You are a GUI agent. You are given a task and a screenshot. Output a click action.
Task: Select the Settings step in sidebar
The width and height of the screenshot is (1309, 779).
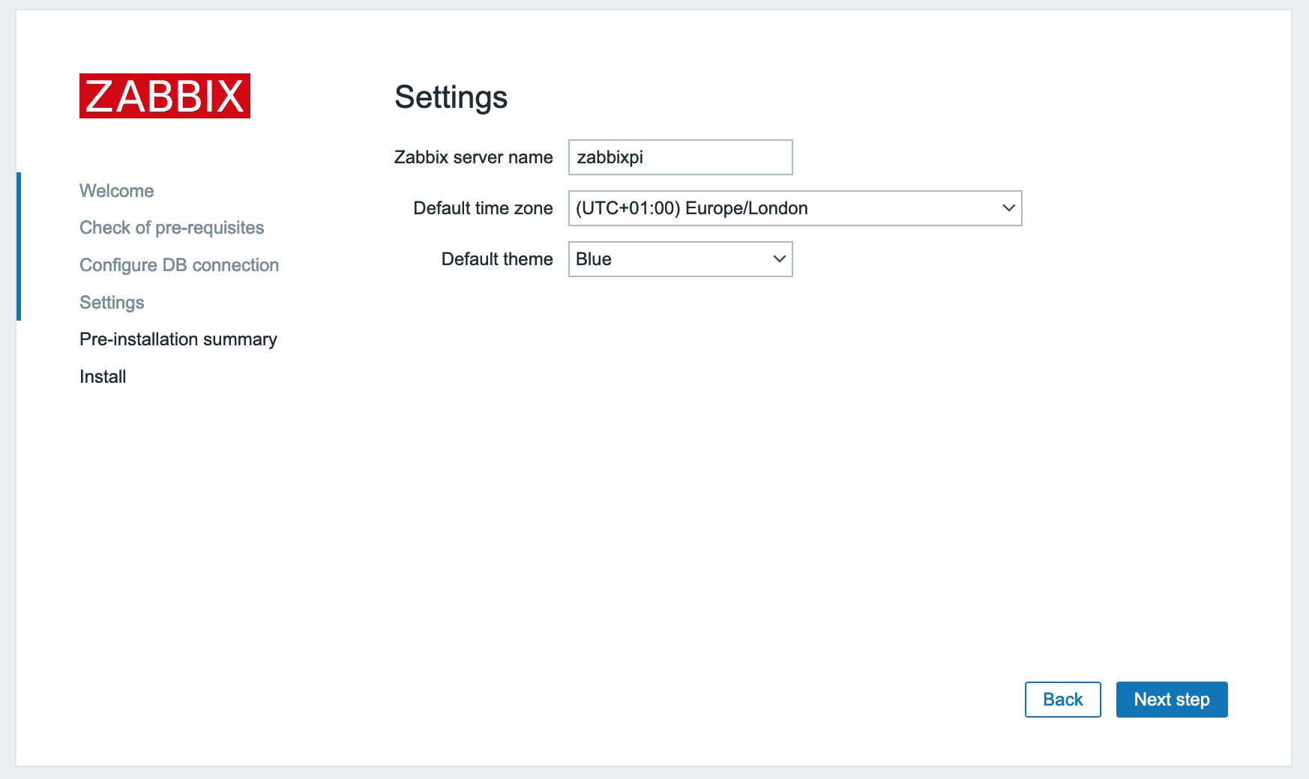pyautogui.click(x=112, y=303)
